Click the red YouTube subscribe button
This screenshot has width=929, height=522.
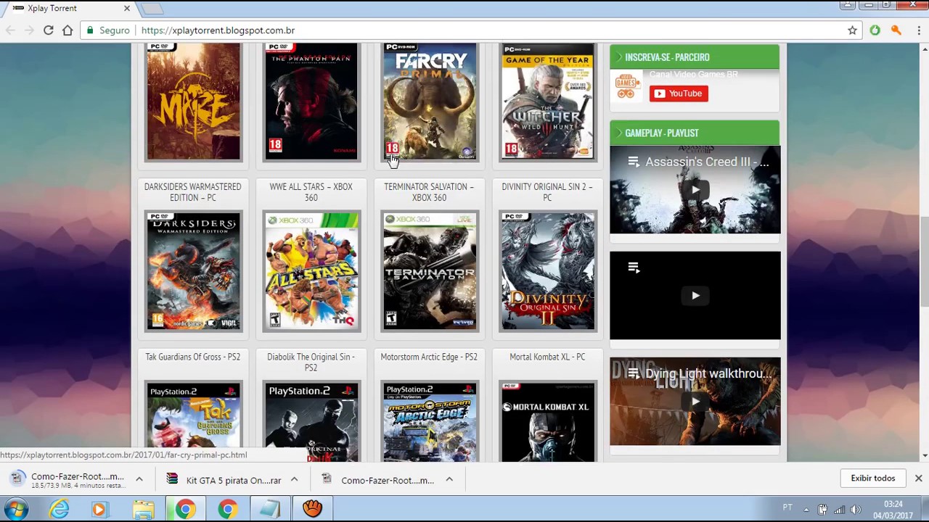[679, 94]
